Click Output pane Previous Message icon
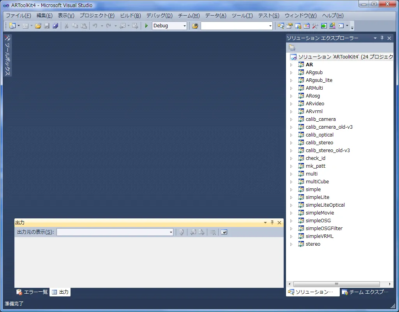The width and height of the screenshot is (399, 312). coord(193,232)
